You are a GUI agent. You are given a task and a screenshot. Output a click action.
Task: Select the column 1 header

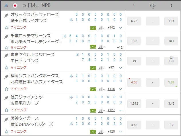[x=134, y=5]
